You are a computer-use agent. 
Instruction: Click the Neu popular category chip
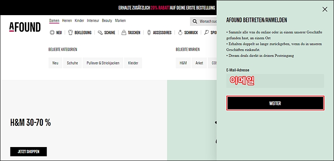click(55, 63)
